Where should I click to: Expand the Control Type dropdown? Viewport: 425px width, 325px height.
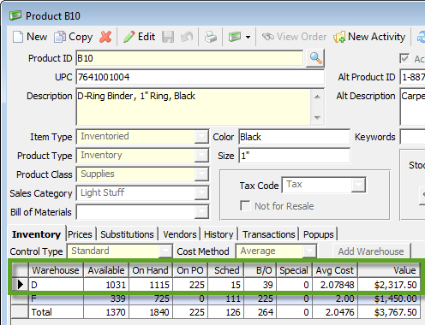pos(165,251)
